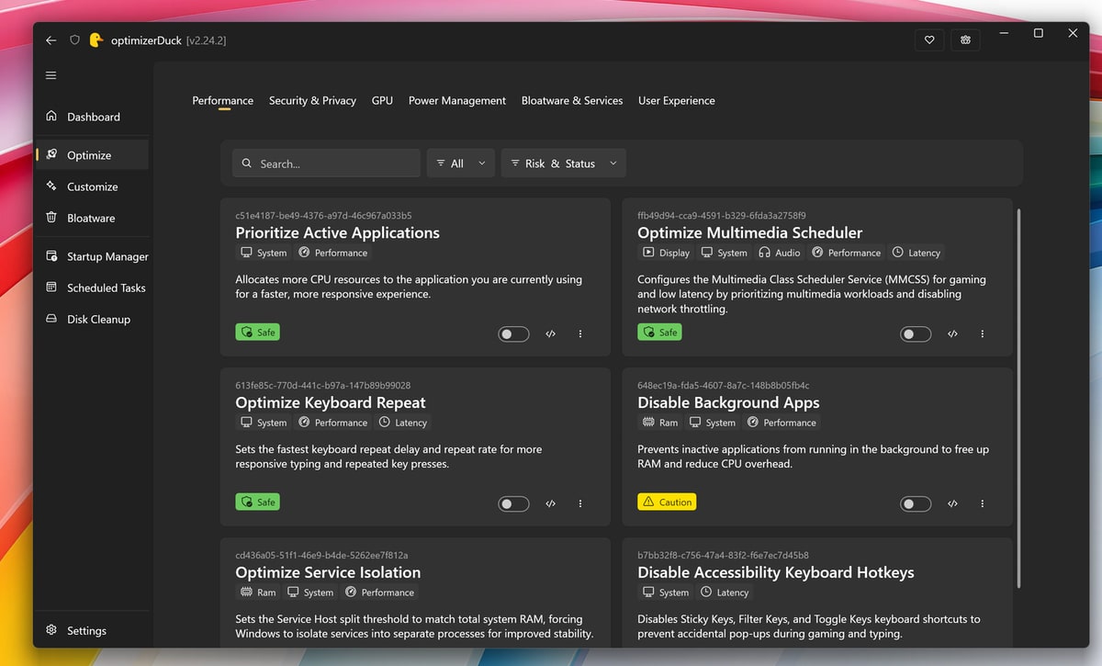Click title Disable Accessibility Keyboard Hotkeys
Screen dimensions: 1102x666
click(776, 572)
